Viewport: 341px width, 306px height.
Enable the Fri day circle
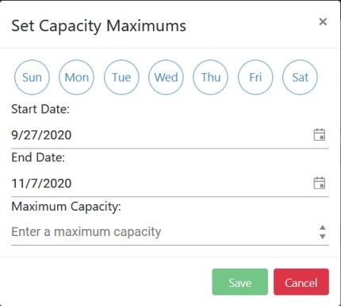(255, 77)
